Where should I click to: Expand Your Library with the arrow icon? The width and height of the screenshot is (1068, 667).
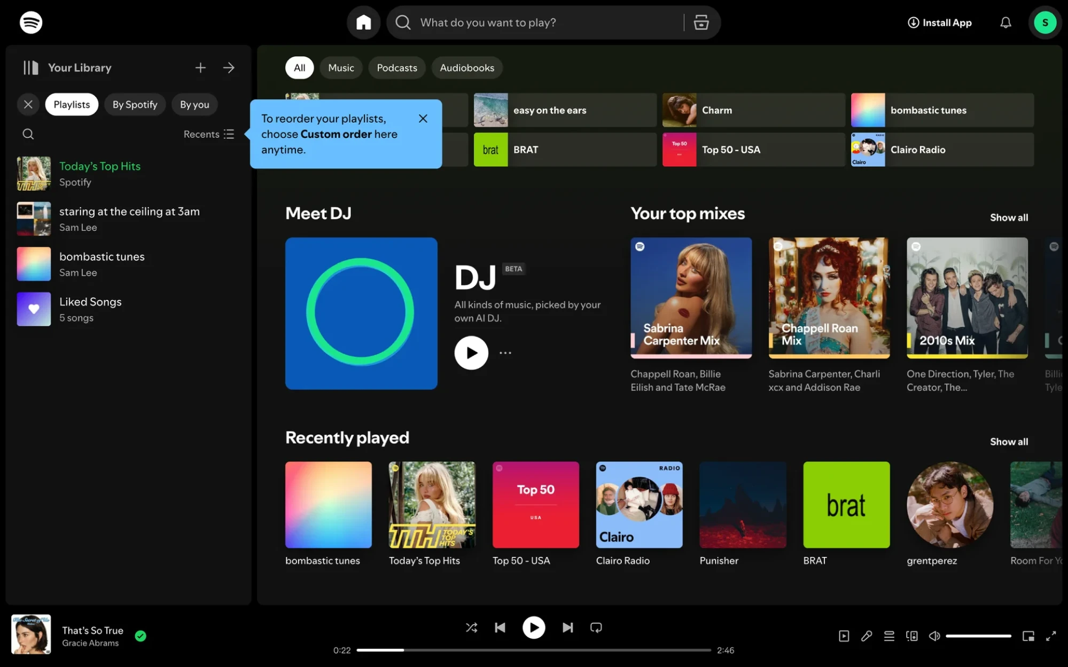point(229,68)
